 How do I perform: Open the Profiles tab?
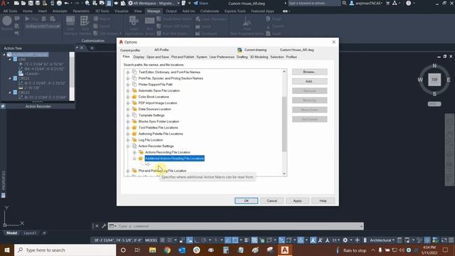point(291,57)
